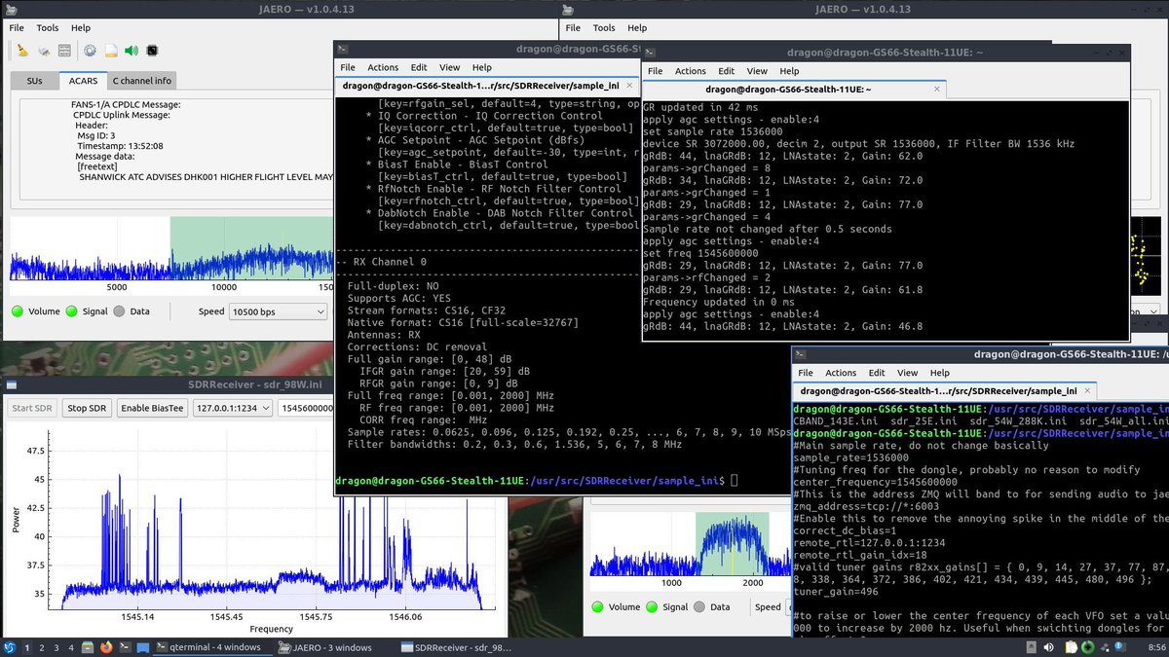
Task: Launch the file manager from the taskbar
Action: (88, 647)
